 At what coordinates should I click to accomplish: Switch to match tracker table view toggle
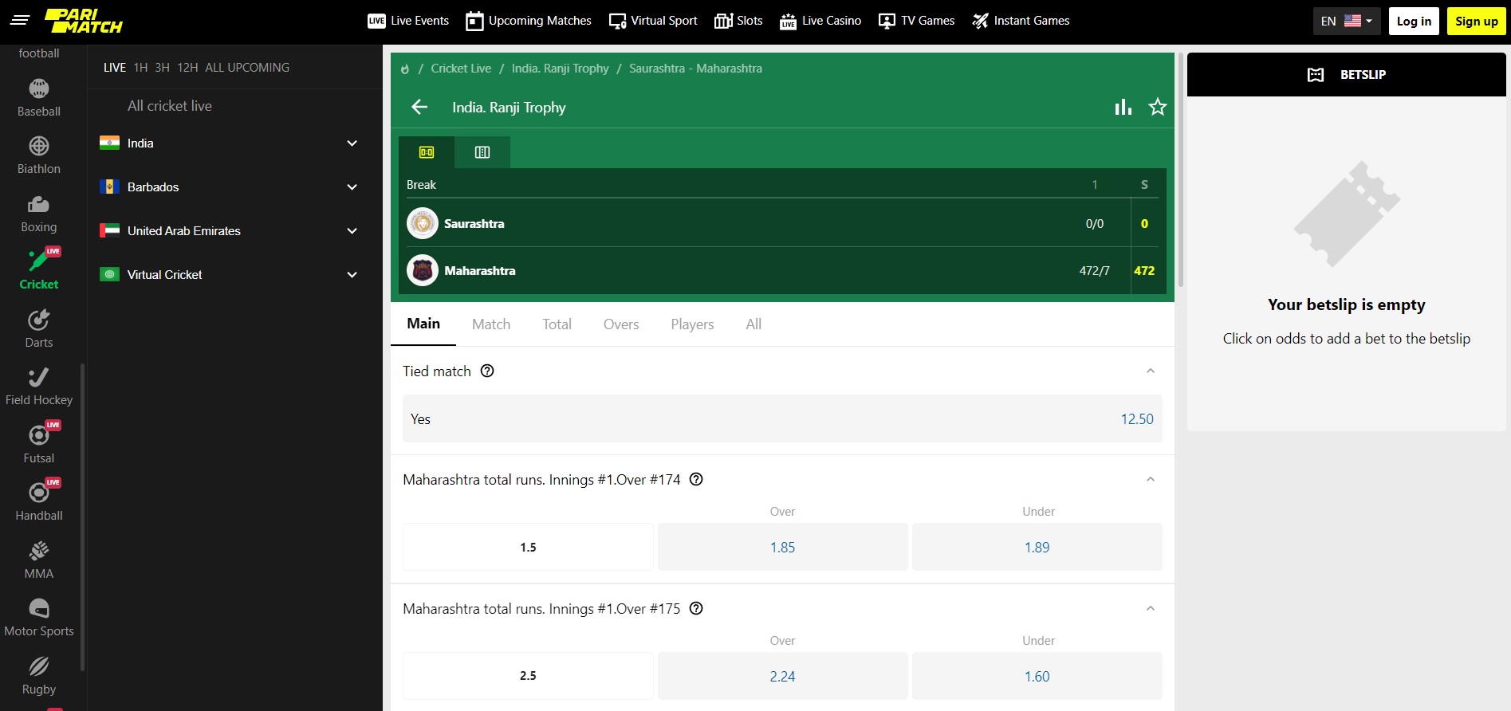click(x=482, y=152)
